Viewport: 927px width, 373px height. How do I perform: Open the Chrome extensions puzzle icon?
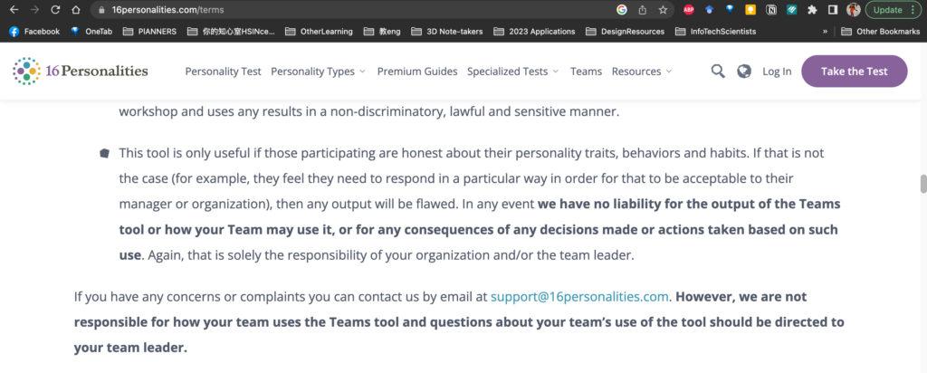pyautogui.click(x=812, y=10)
